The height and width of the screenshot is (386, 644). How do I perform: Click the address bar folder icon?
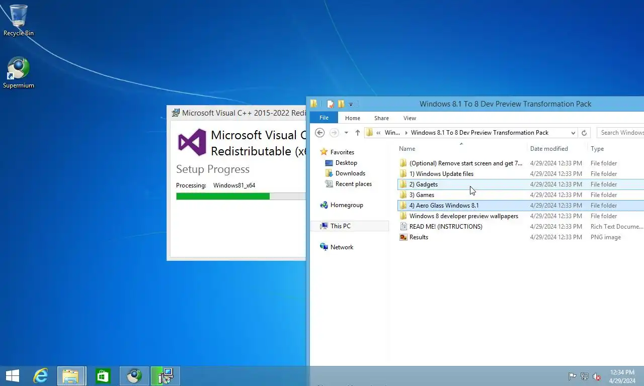[369, 133]
